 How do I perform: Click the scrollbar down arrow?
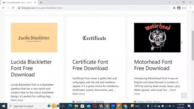(193, 102)
